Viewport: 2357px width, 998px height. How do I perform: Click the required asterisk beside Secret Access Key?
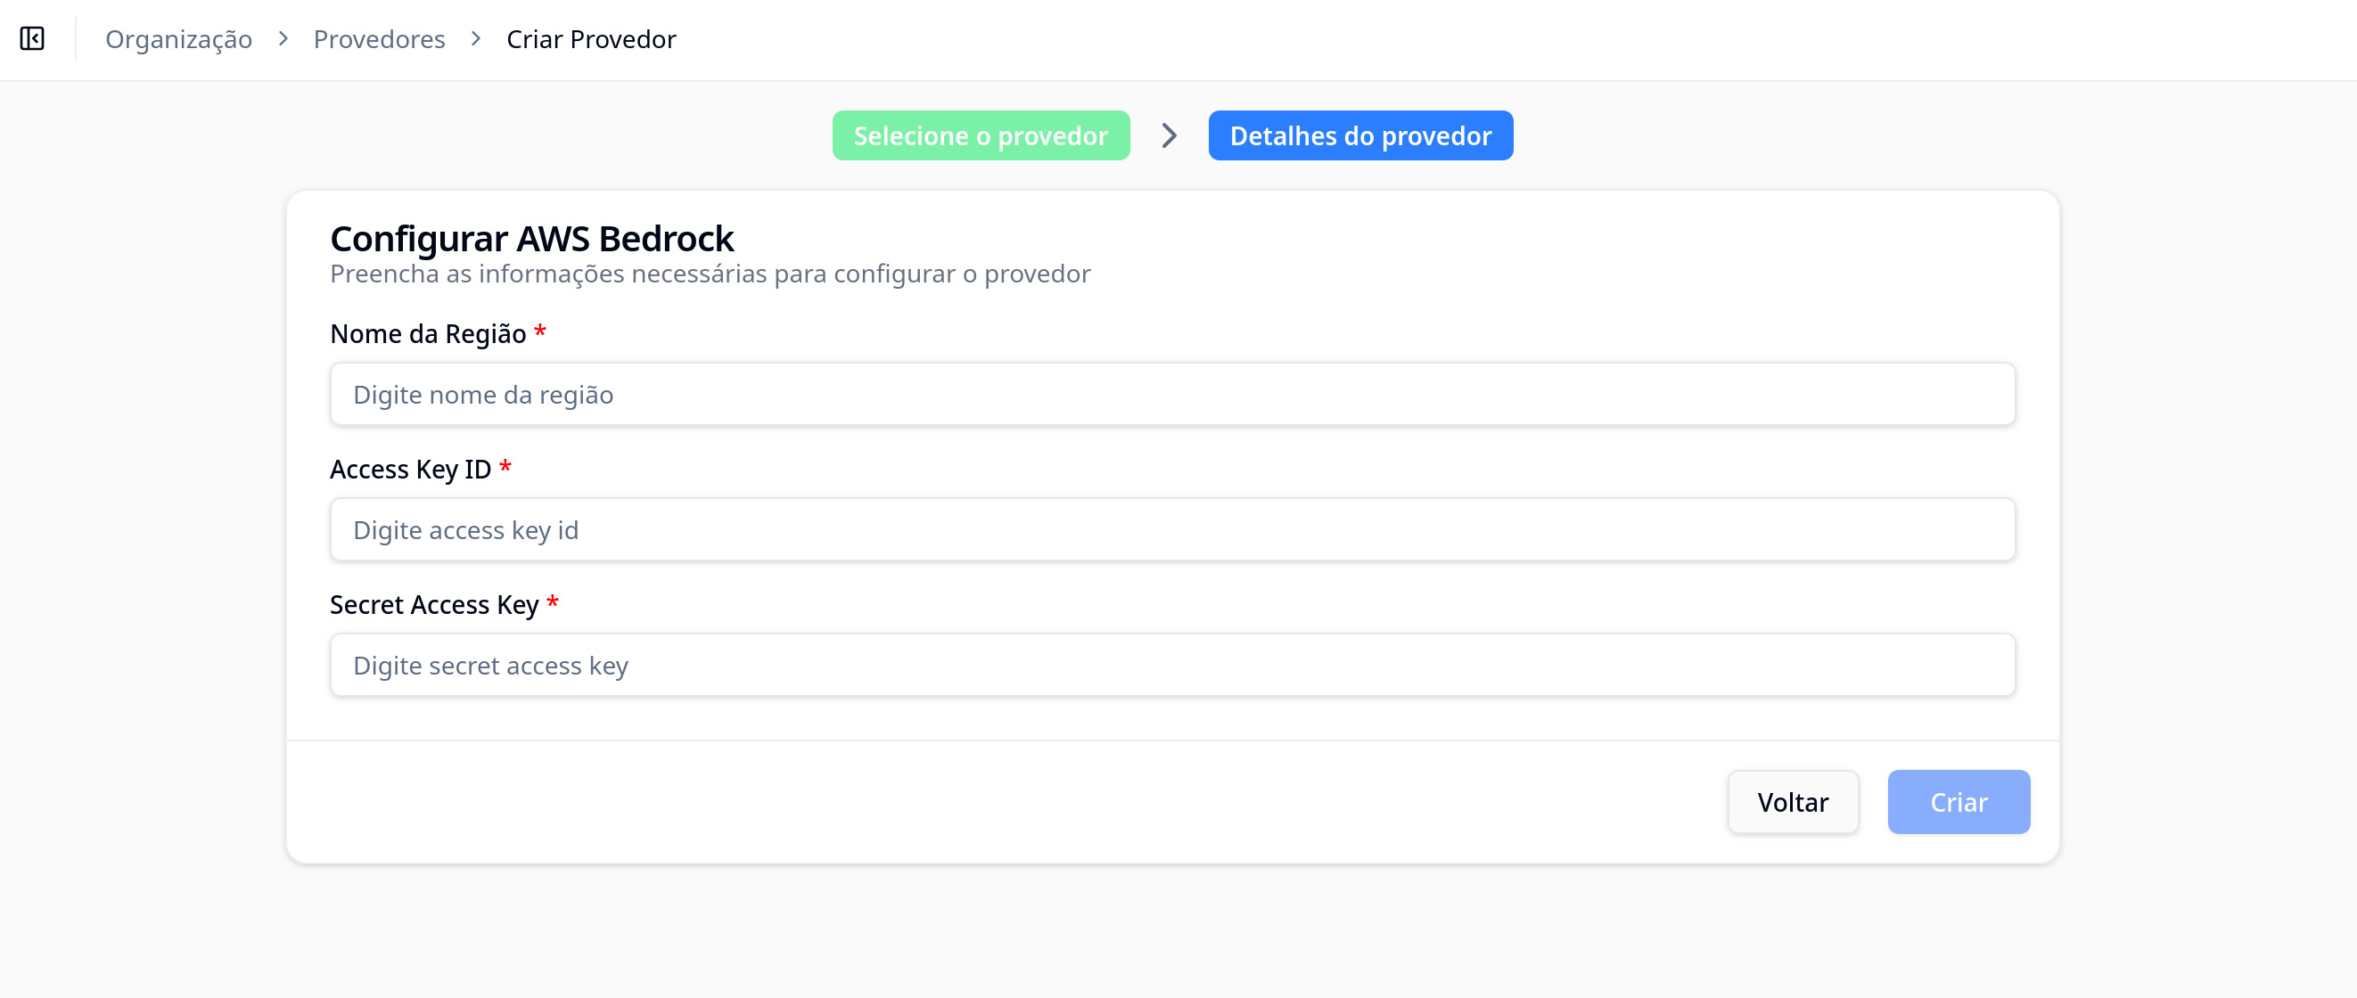pos(553,604)
